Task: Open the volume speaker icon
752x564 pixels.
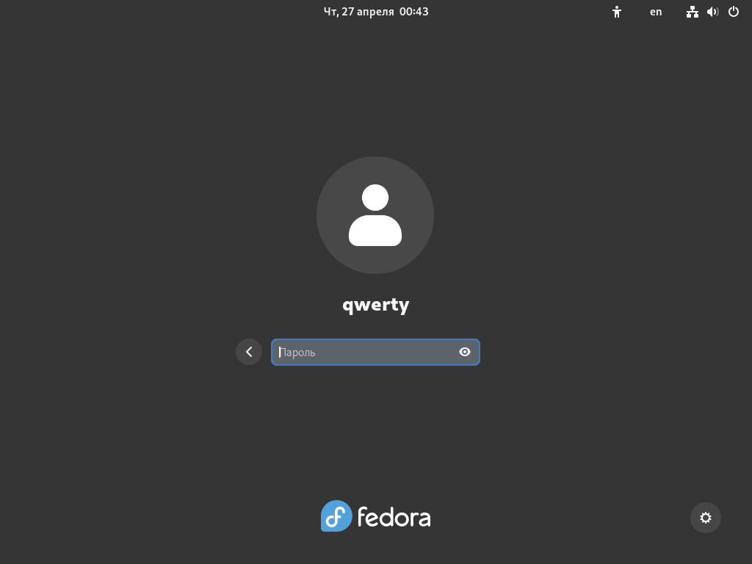Action: point(712,12)
